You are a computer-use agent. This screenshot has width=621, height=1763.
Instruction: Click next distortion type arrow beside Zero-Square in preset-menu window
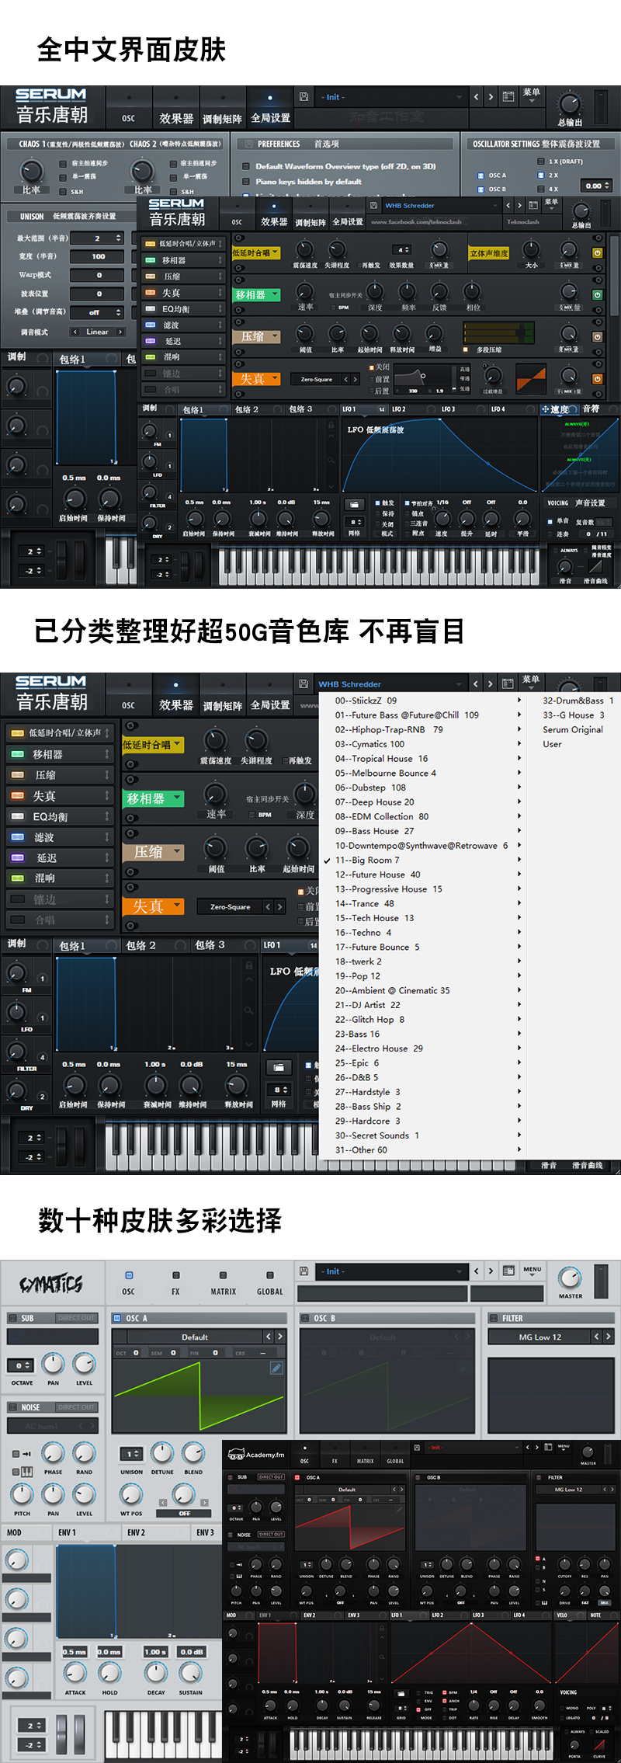[x=279, y=906]
